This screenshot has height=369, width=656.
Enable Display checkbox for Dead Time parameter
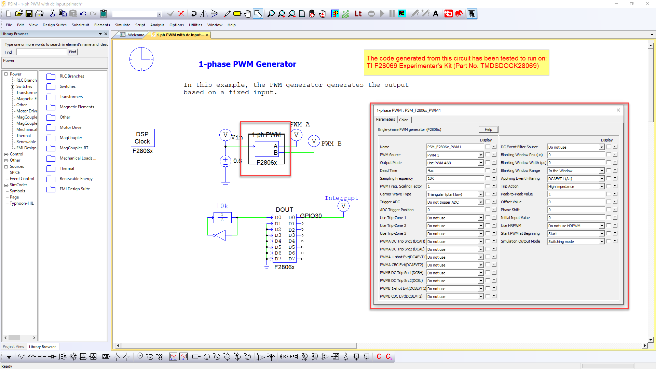point(488,170)
